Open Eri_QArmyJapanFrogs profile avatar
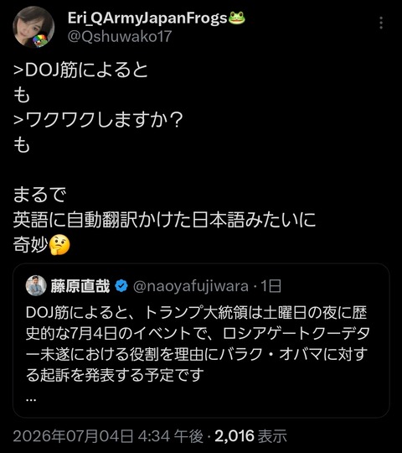This screenshot has width=402, height=453. 33,27
